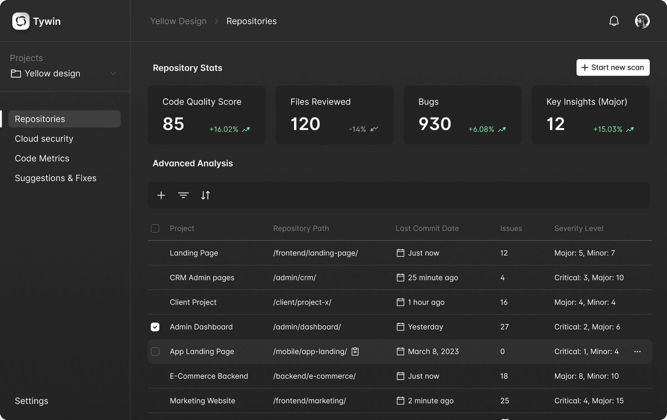Sort by Last Commit Date column header
Viewport: 667px width, 420px height.
click(427, 228)
